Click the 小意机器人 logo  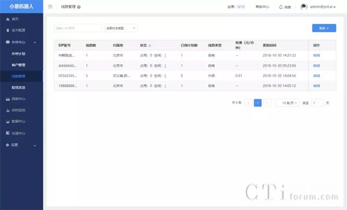click(x=21, y=6)
